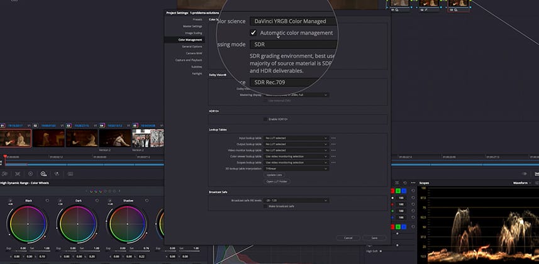Select clip 01 thumbnail in timeline
This screenshot has height=264, width=539.
coord(16,138)
